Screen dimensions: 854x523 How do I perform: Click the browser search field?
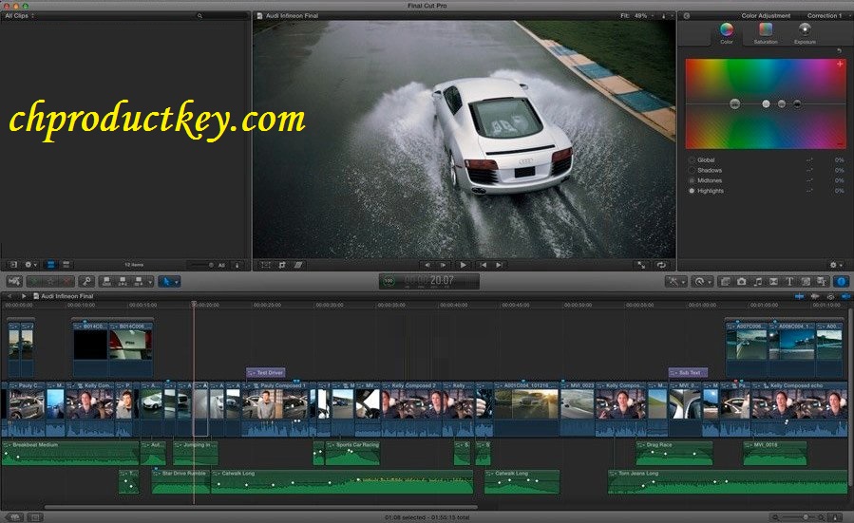220,16
